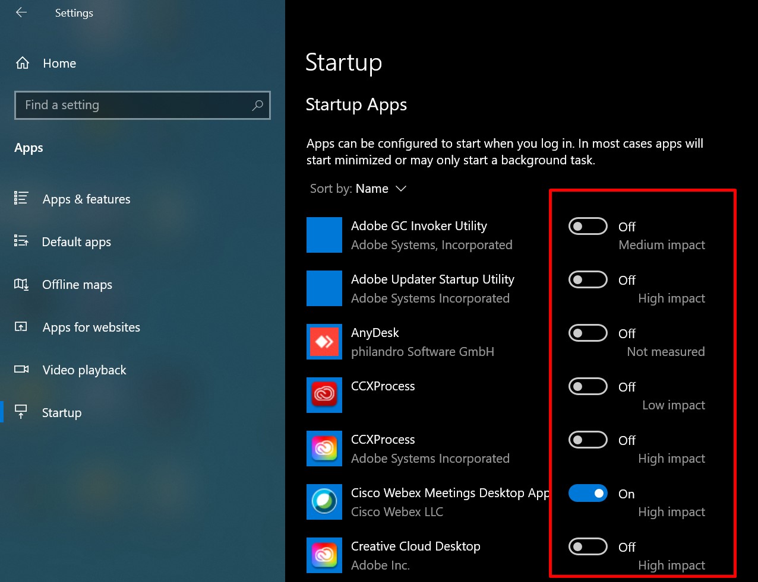Click the Home house icon
Viewport: 758px width, 582px height.
click(23, 63)
